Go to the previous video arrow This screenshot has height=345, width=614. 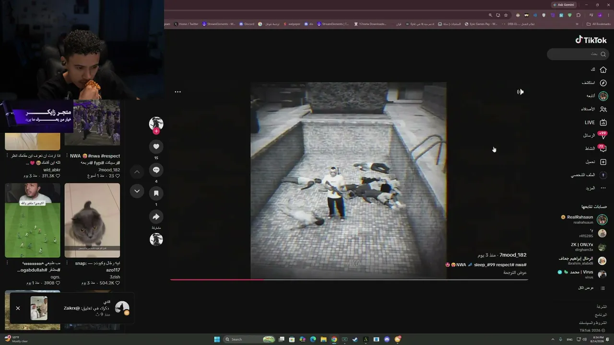[x=137, y=172]
